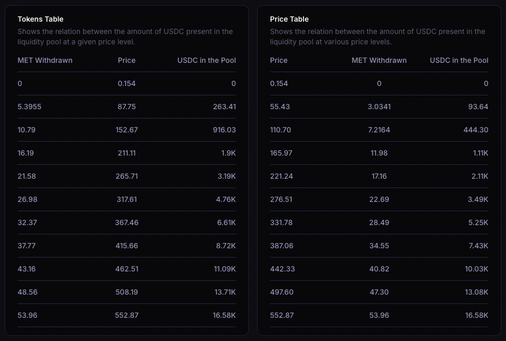Select the Price column header in Price Table
This screenshot has height=341, width=506.
coord(278,60)
